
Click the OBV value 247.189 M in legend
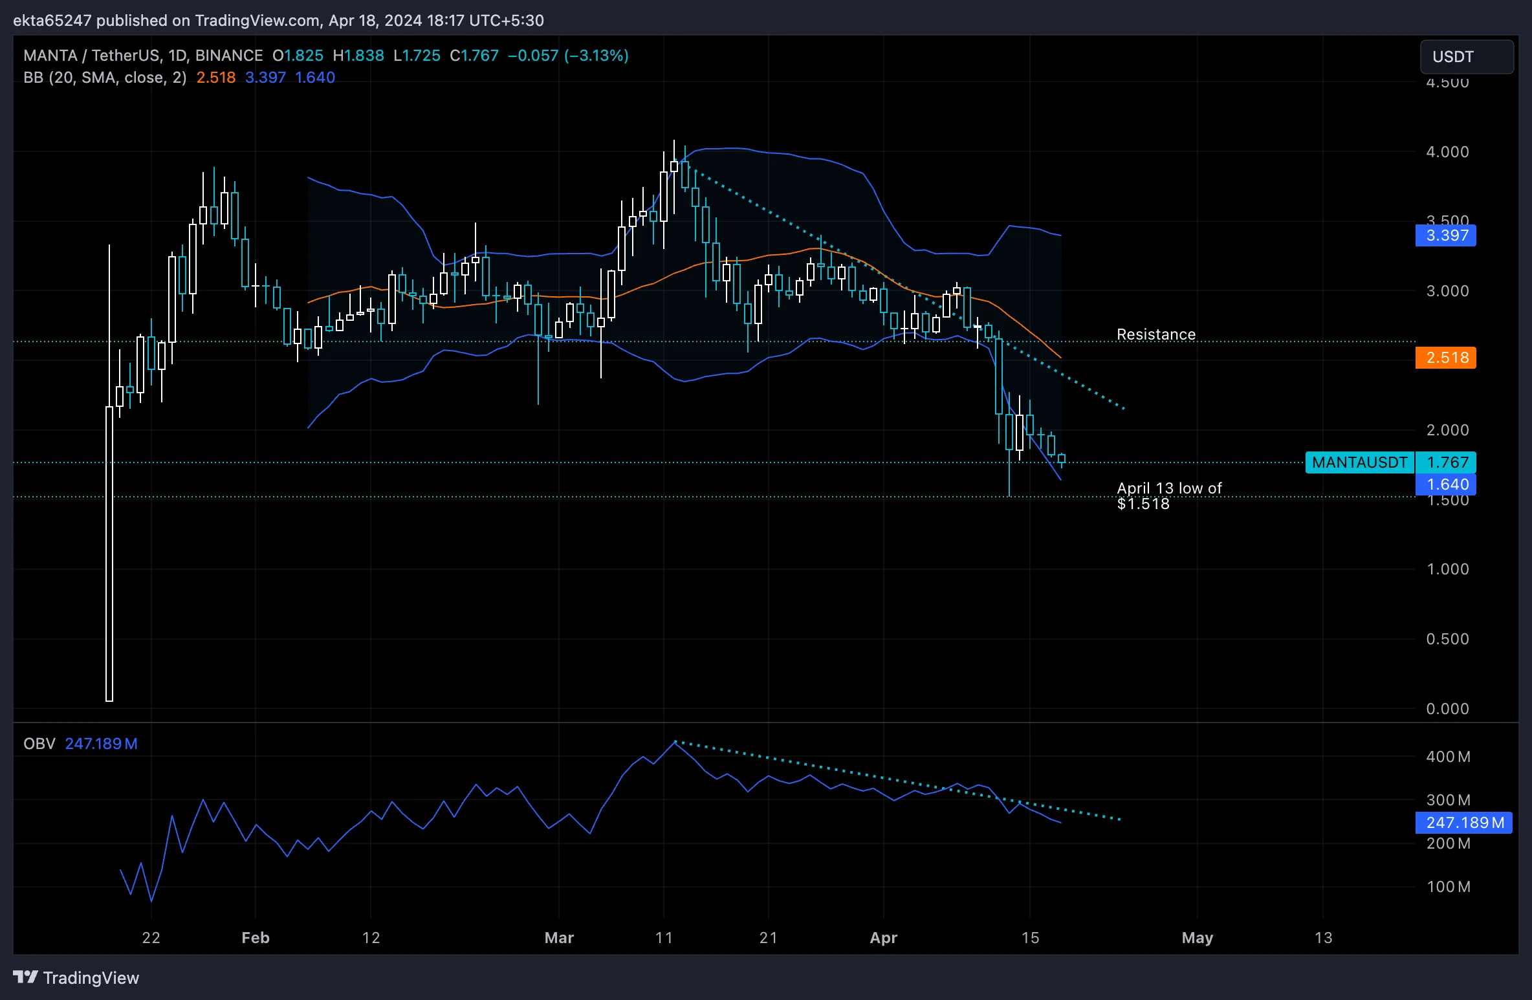(x=101, y=744)
